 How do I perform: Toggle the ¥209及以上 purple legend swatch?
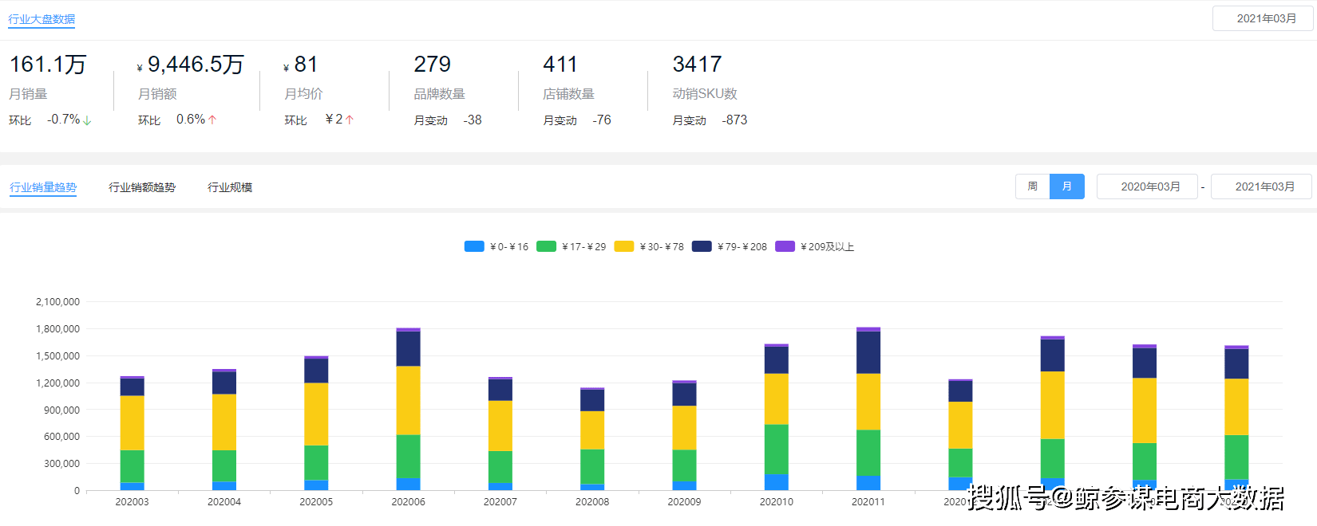coord(785,246)
